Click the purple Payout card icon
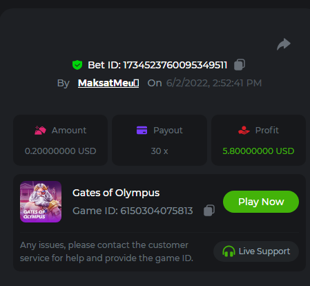310x286 pixels. pos(142,130)
